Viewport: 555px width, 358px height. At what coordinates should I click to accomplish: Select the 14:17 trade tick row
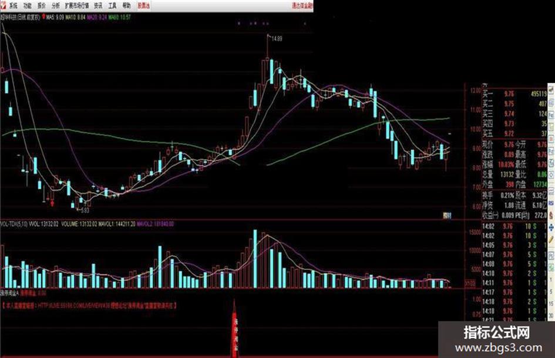click(514, 292)
